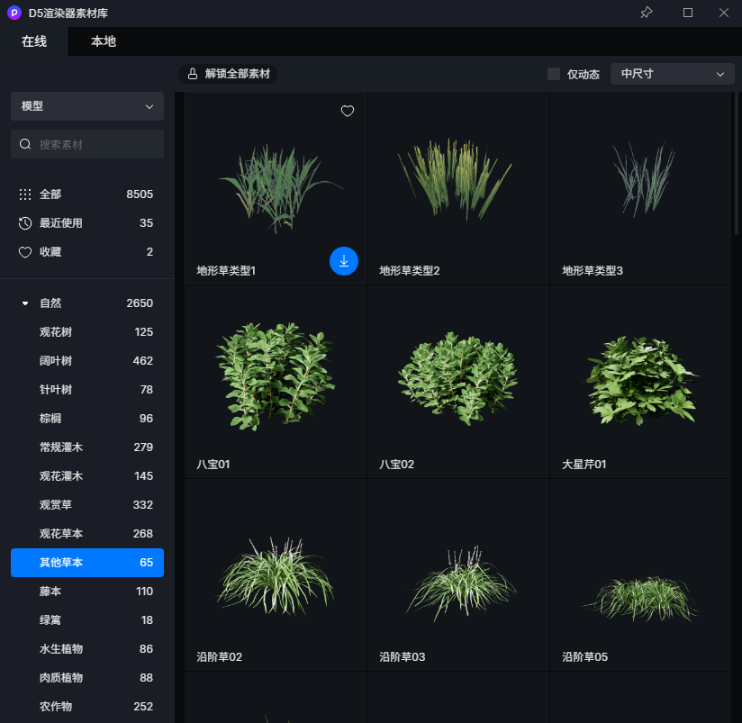Click the 全部 grid icon in sidebar
The height and width of the screenshot is (723, 742).
(x=25, y=194)
